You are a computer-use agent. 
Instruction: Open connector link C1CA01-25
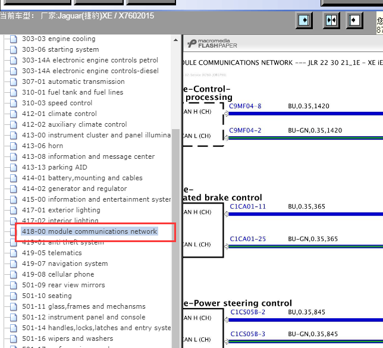[247, 239]
